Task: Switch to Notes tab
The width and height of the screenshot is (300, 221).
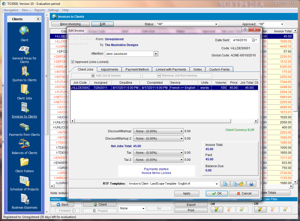Action: click(198, 70)
